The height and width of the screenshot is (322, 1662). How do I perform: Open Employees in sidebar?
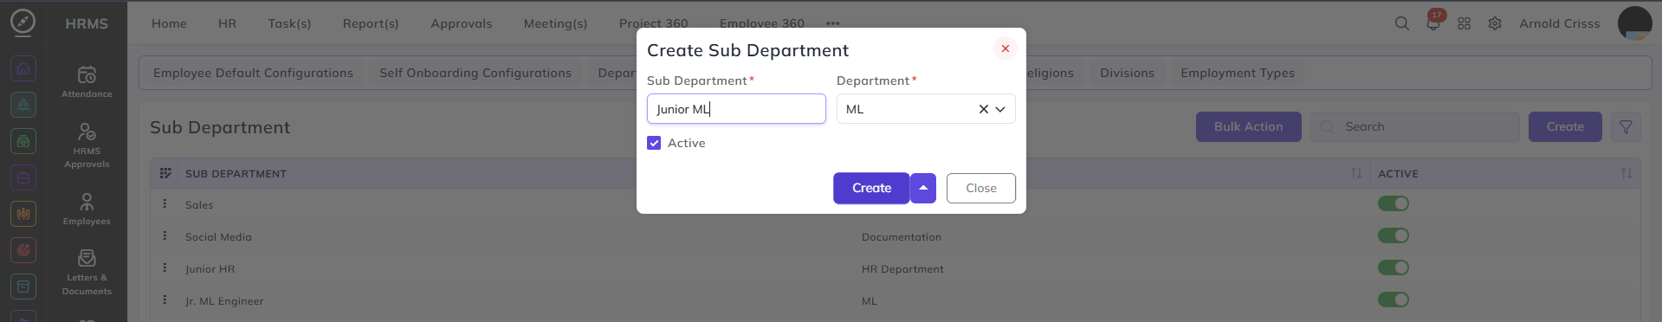87,209
